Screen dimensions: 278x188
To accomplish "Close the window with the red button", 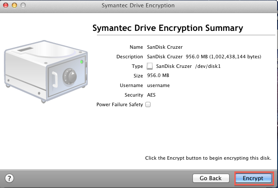I will coord(6,5).
